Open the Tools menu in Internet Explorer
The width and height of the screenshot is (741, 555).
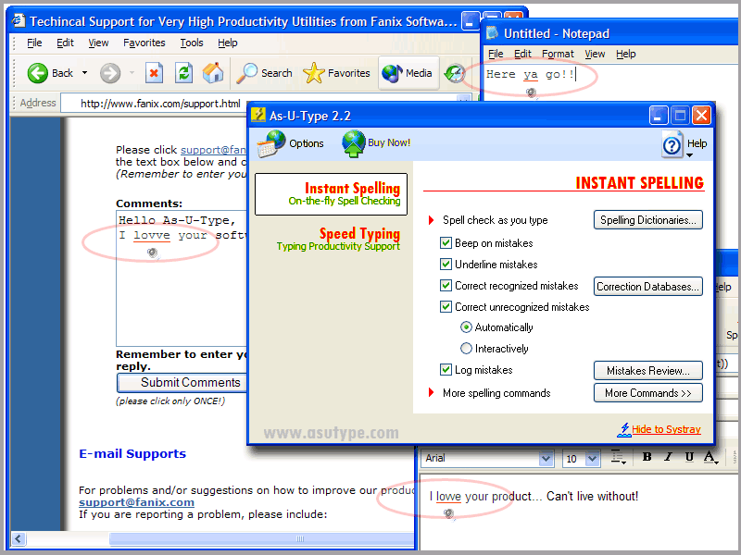tap(192, 43)
